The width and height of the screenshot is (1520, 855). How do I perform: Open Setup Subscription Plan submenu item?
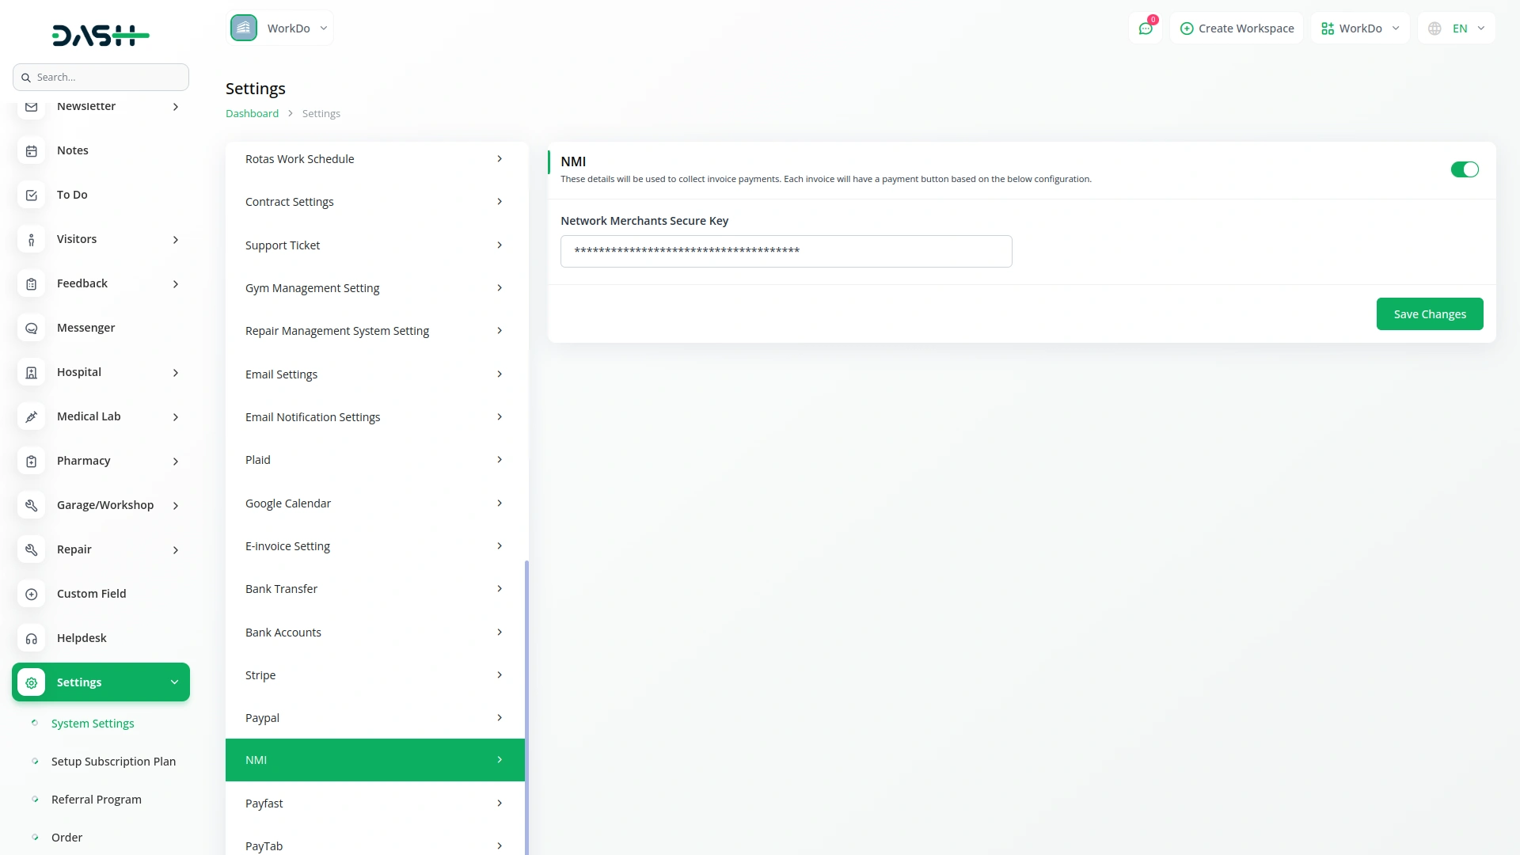pos(113,762)
